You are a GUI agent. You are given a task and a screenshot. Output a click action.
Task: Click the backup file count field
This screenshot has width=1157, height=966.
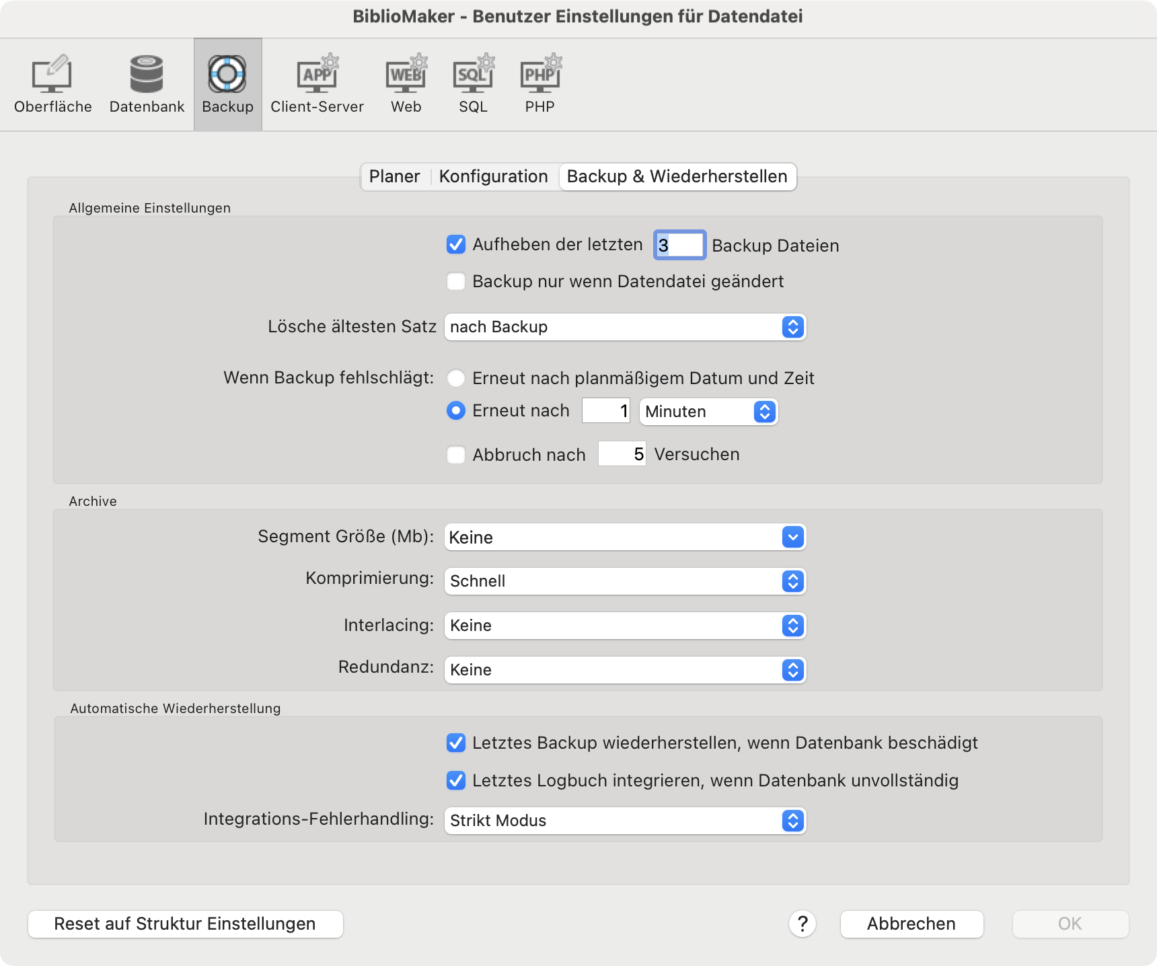(x=679, y=245)
